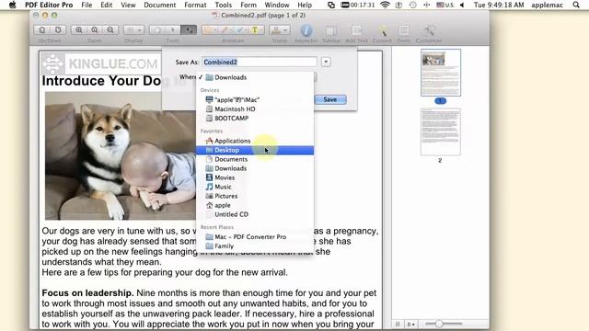Open the U.S. input source menu
Image resolution: width=589 pixels, height=331 pixels.
[445, 5]
